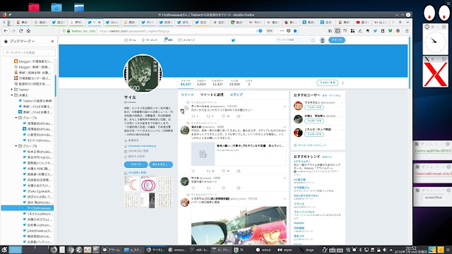This screenshot has width=452, height=254.
Task: Toggle the sidebar icon in Firefox toolbar
Action: (338, 31)
